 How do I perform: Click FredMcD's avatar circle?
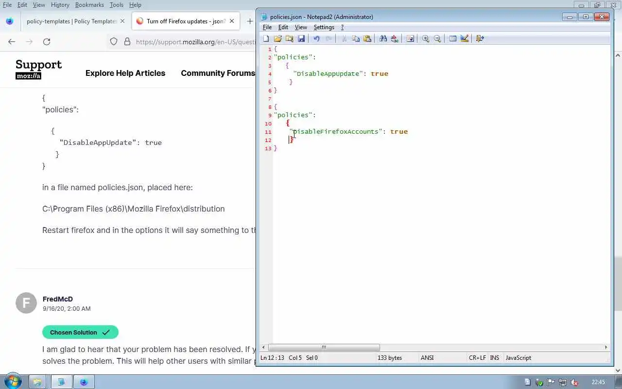26,303
